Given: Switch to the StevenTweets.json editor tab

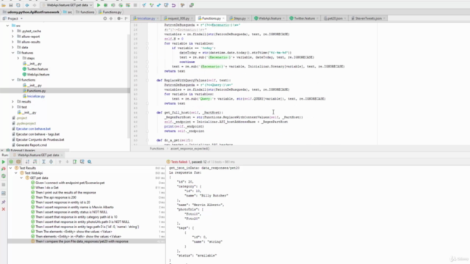Looking at the screenshot, I should coord(368,18).
